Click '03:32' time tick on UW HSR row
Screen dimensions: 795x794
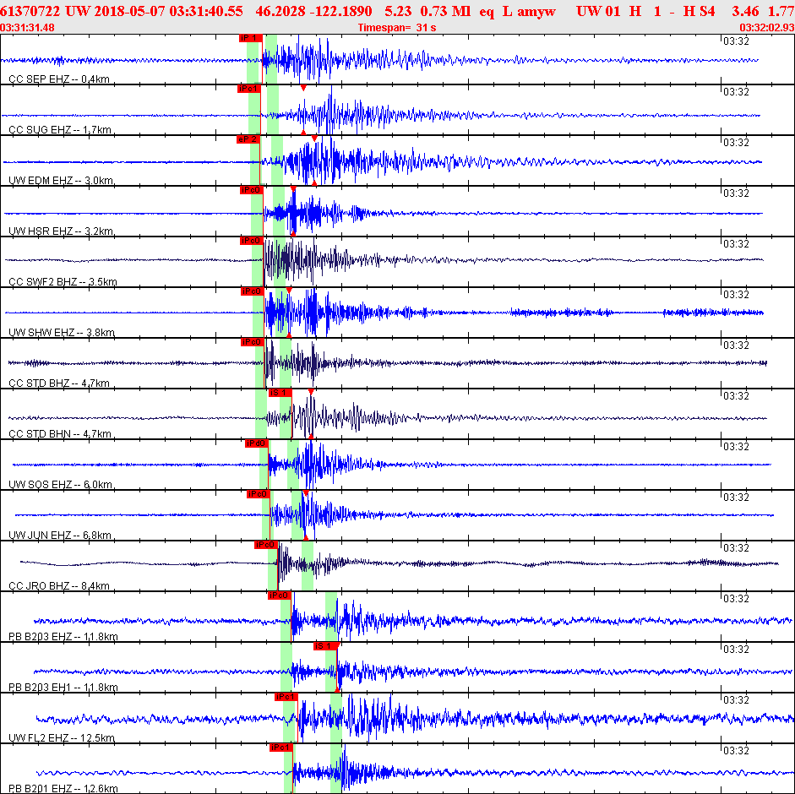click(x=736, y=193)
